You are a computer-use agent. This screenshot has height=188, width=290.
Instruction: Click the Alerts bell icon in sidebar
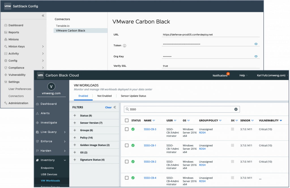point(37,113)
